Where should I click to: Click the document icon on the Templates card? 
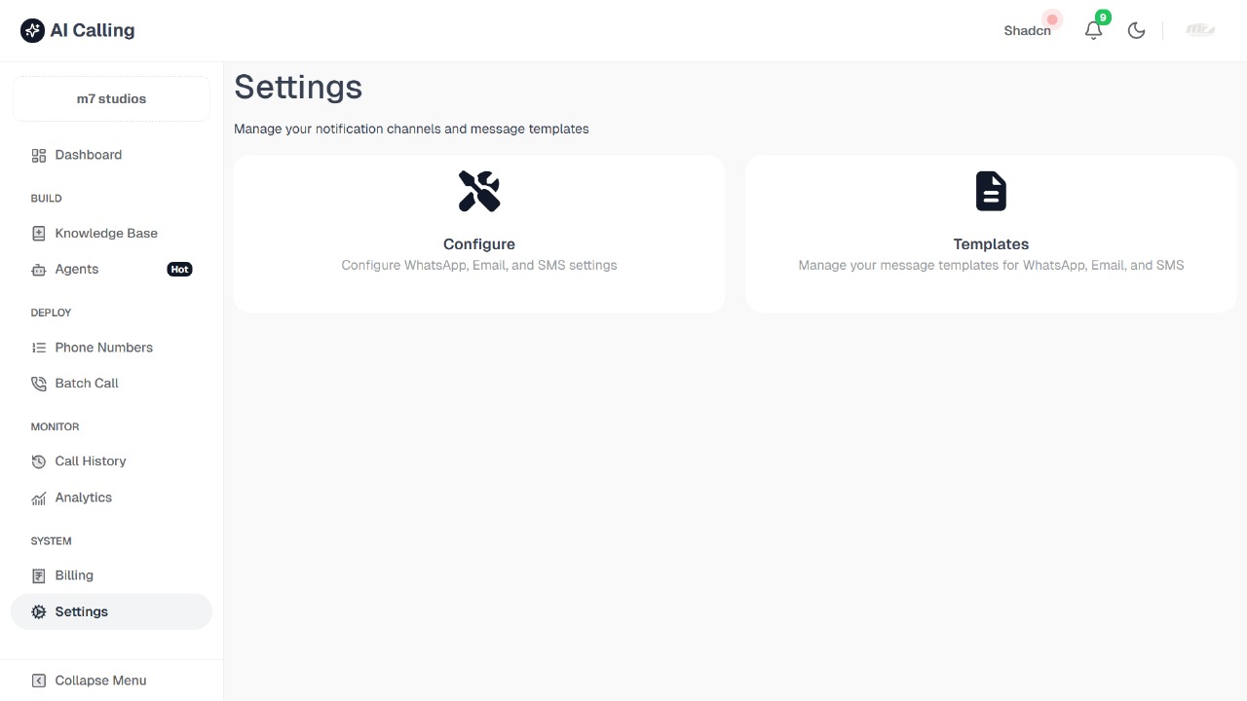[991, 191]
